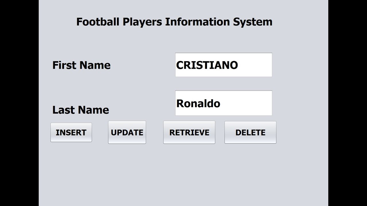Click the word "Information" in the heading
This screenshot has height=206, width=367.
click(x=197, y=22)
